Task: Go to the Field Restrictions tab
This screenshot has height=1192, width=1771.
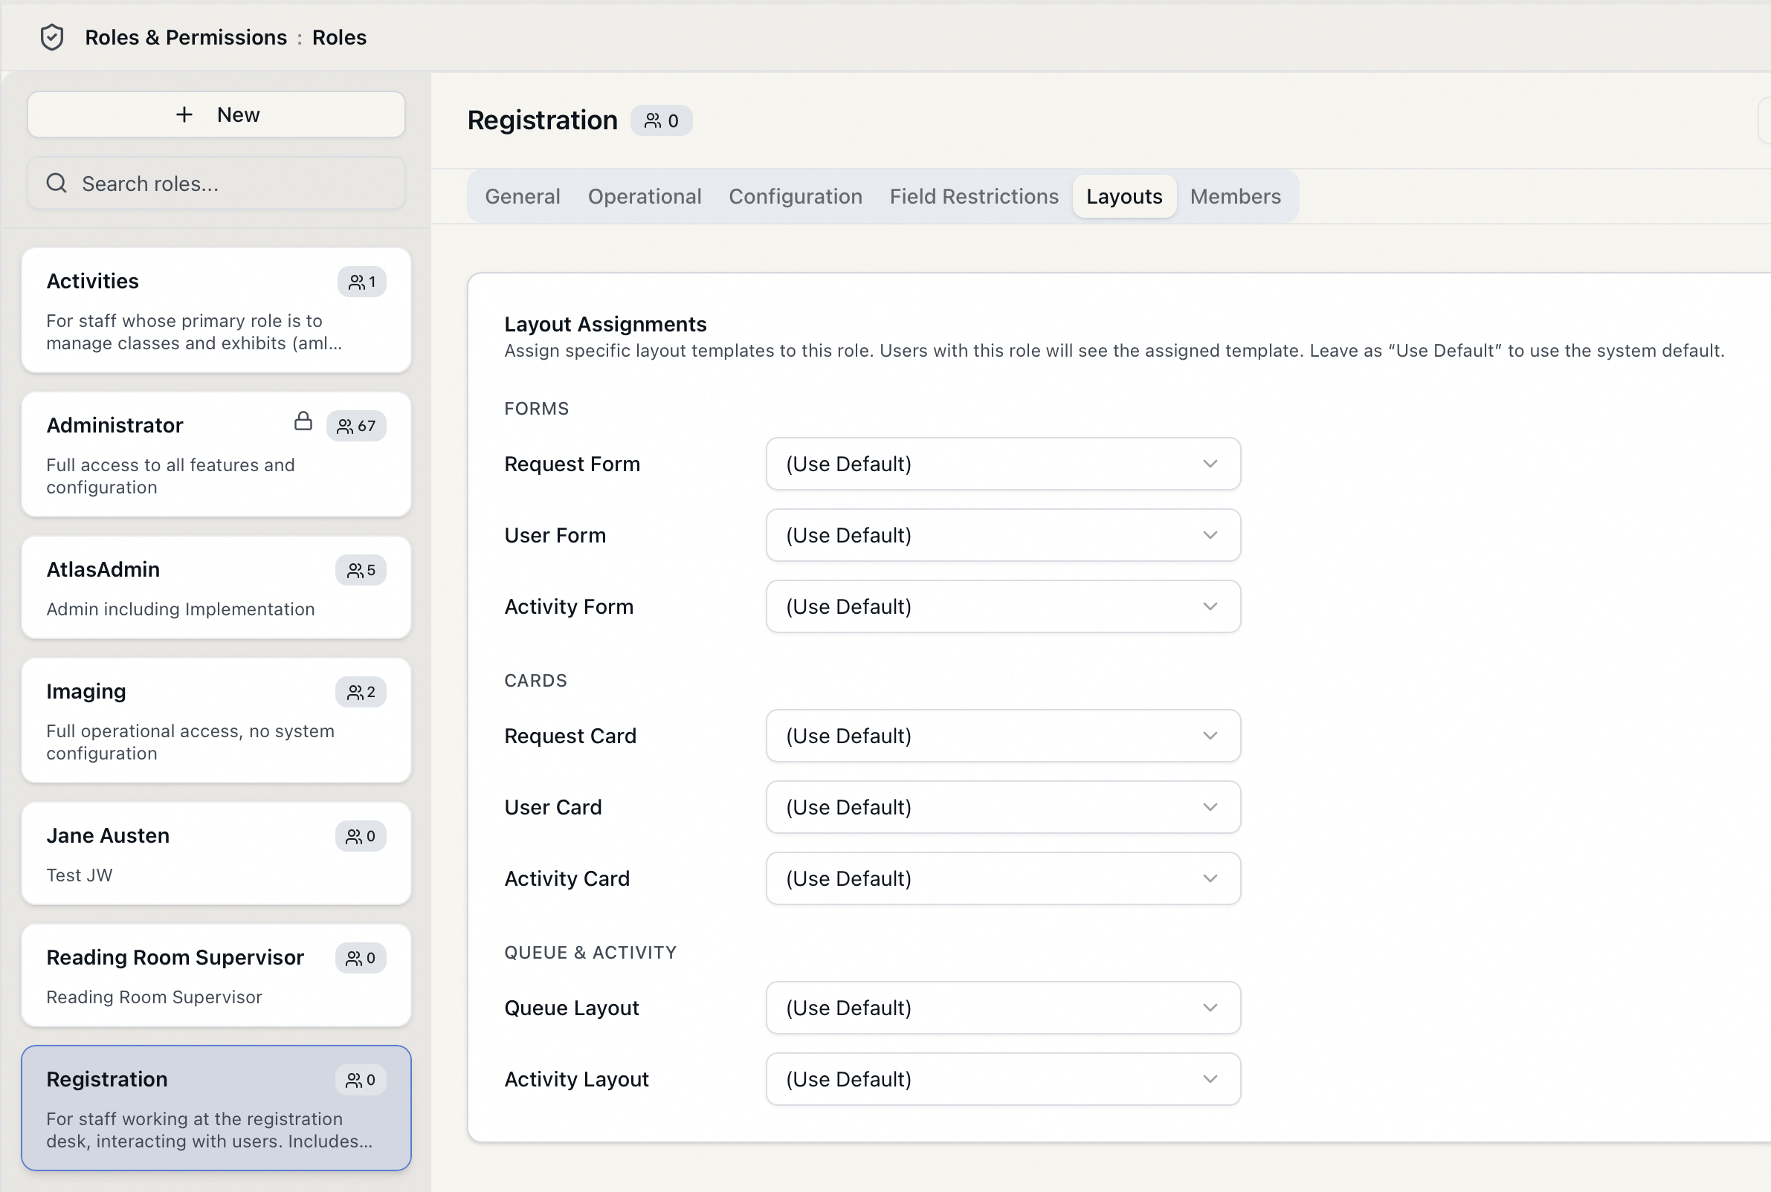Action: [x=974, y=197]
